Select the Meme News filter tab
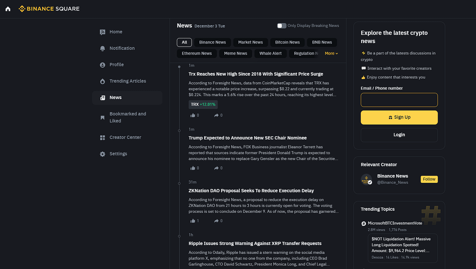Screen dimensions: 476x269 click(236, 53)
